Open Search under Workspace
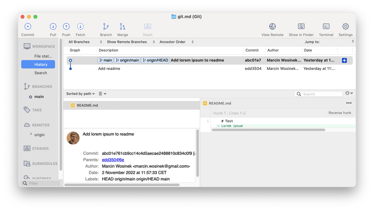The width and height of the screenshot is (374, 211). (41, 73)
